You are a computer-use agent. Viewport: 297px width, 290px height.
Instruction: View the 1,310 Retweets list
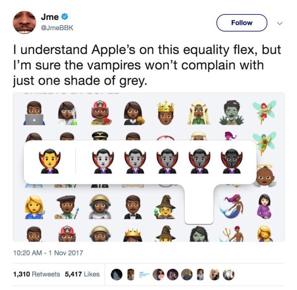coord(37,274)
